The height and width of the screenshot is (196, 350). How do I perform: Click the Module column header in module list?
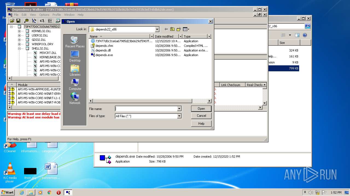pyautogui.click(x=38, y=85)
